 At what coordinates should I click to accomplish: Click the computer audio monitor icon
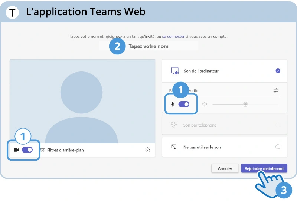click(174, 71)
